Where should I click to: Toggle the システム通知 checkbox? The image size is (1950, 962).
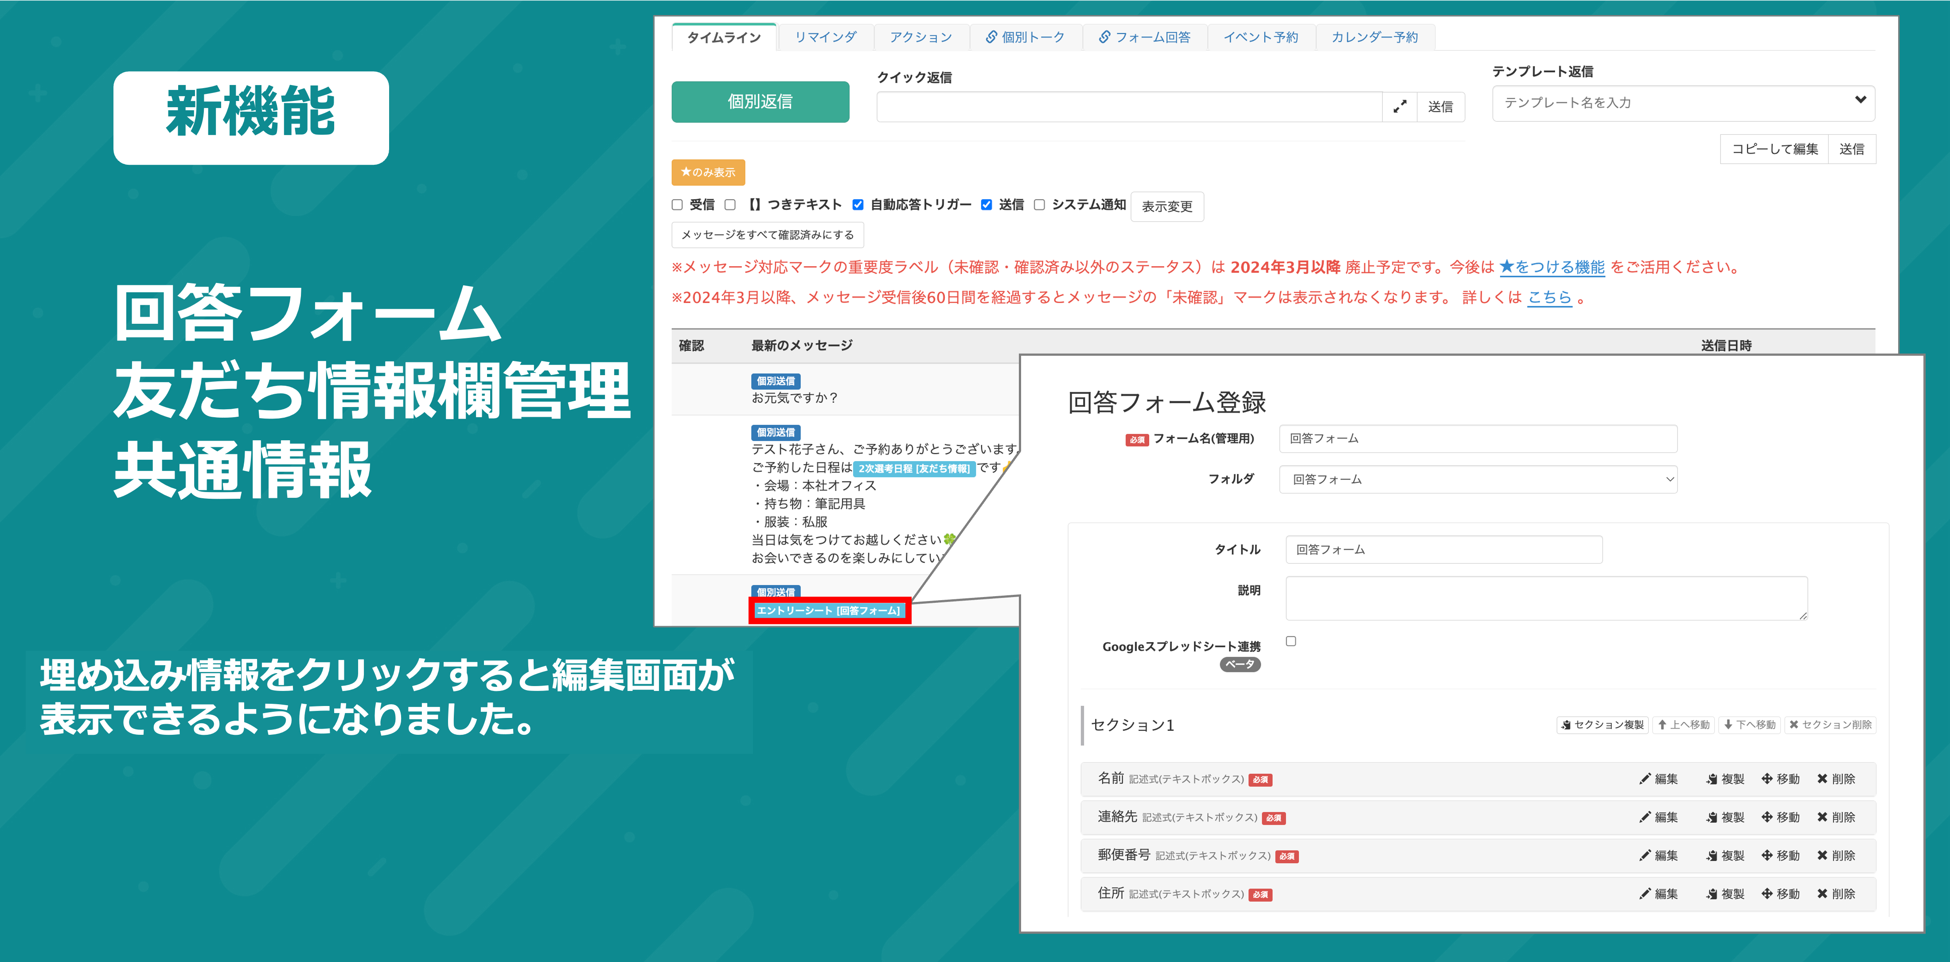click(1039, 205)
